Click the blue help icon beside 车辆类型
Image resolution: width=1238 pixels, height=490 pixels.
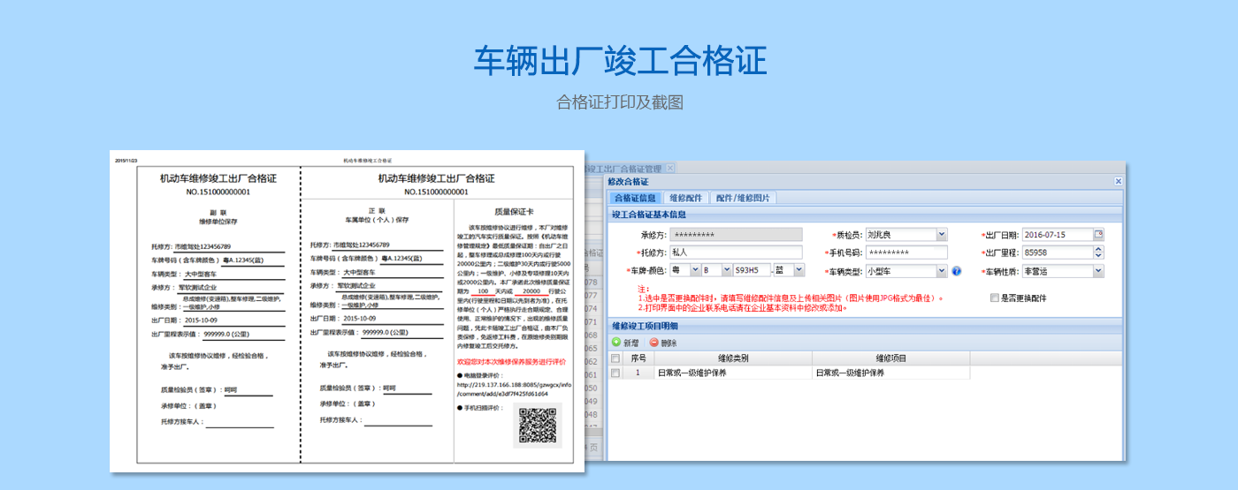coord(956,271)
